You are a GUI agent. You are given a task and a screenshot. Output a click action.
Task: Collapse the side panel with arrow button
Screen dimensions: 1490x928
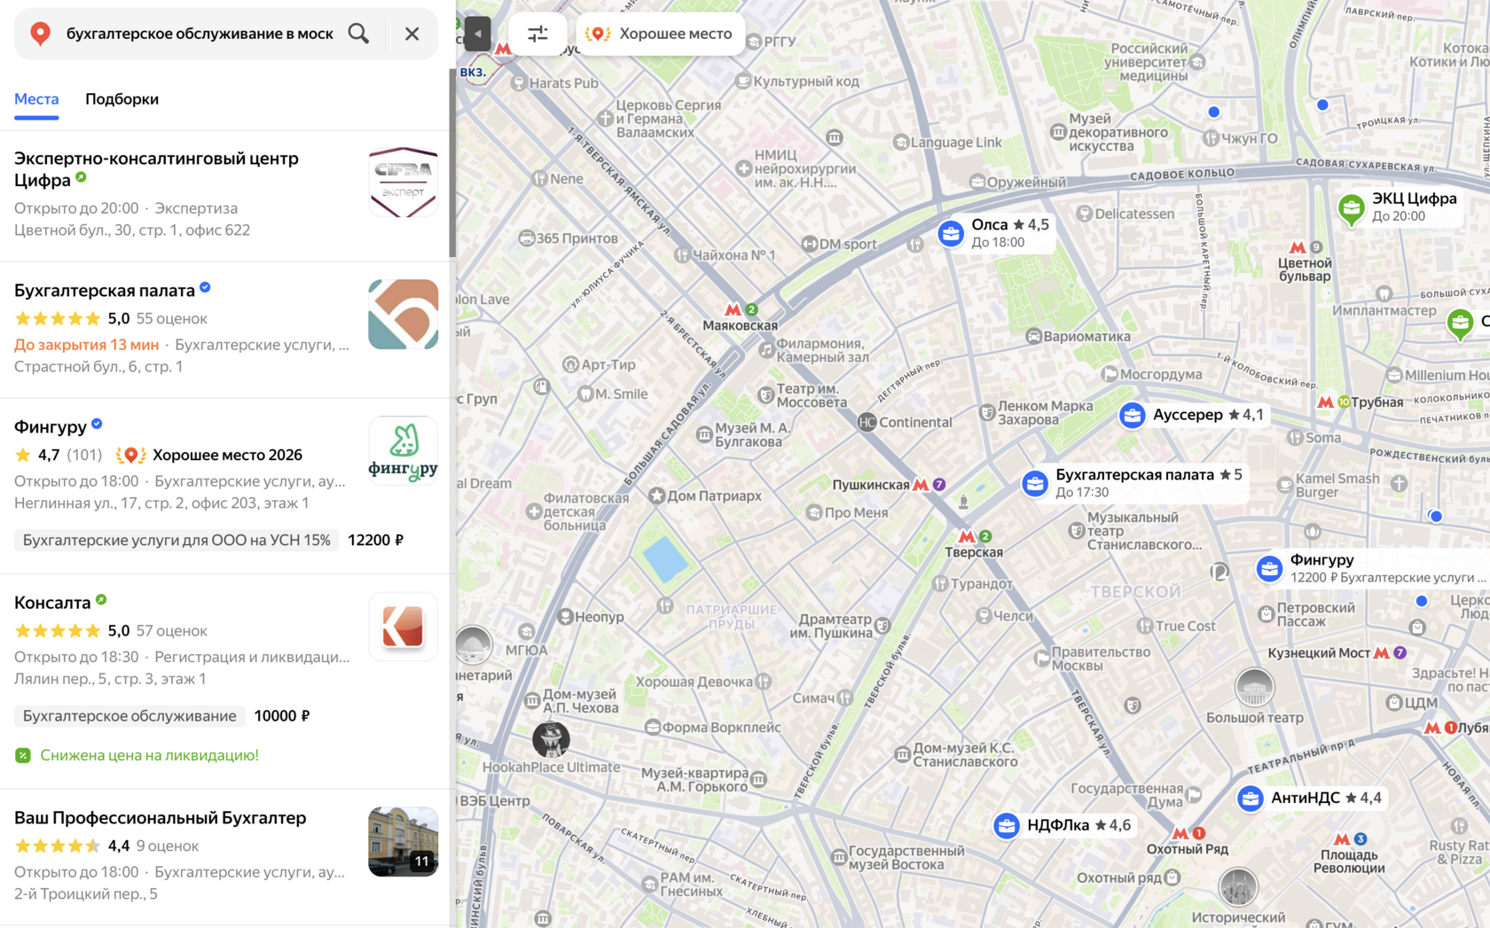[x=477, y=34]
